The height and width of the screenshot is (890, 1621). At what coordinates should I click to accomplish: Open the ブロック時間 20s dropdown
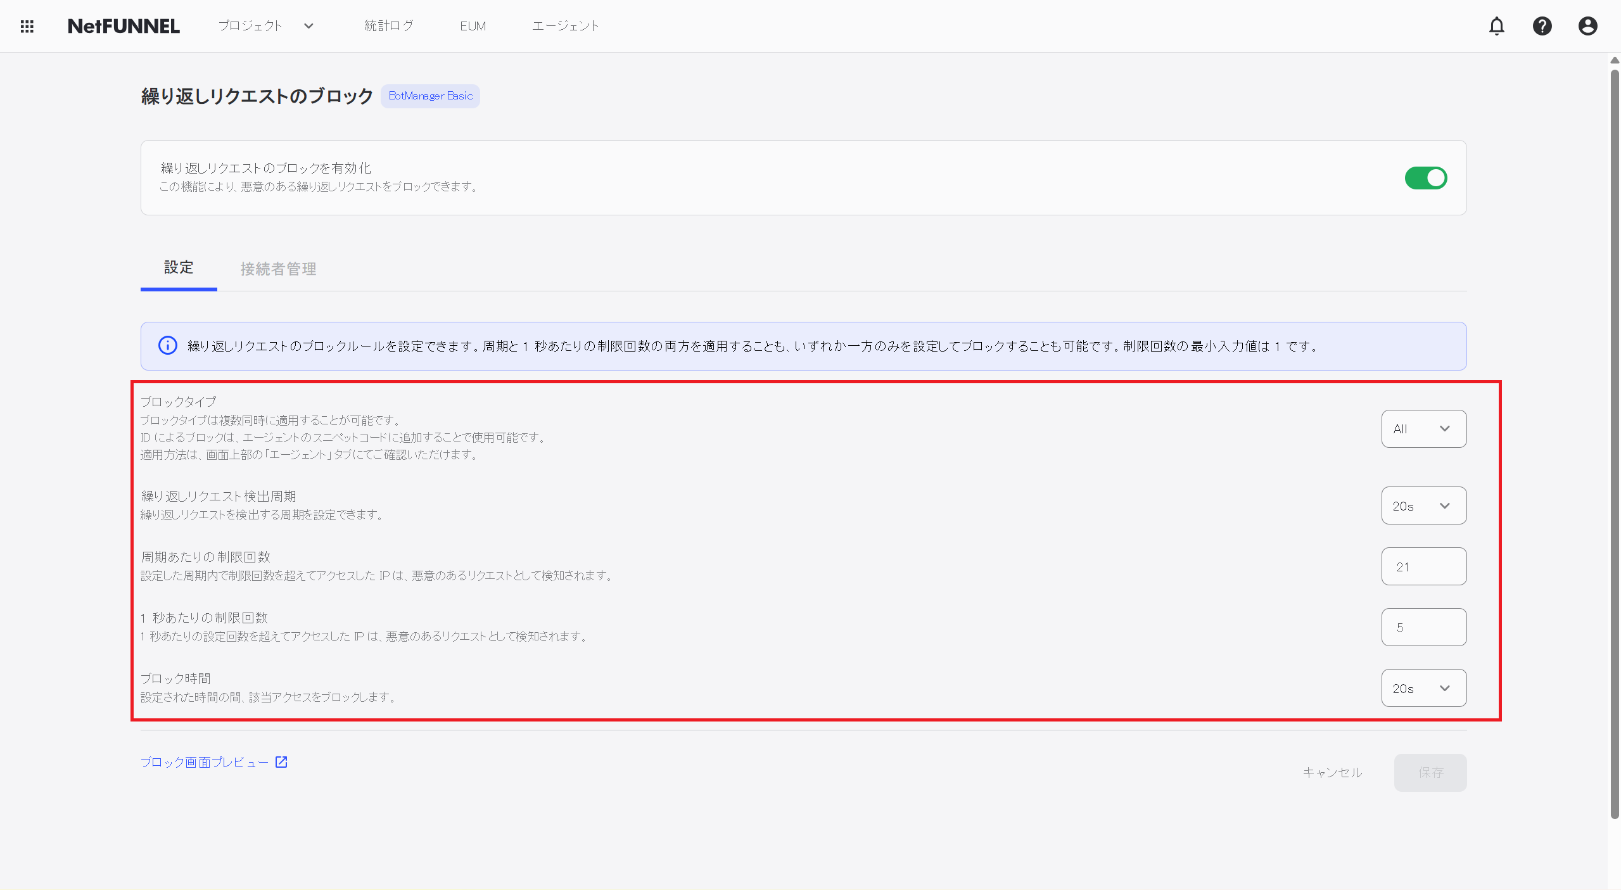click(x=1423, y=688)
